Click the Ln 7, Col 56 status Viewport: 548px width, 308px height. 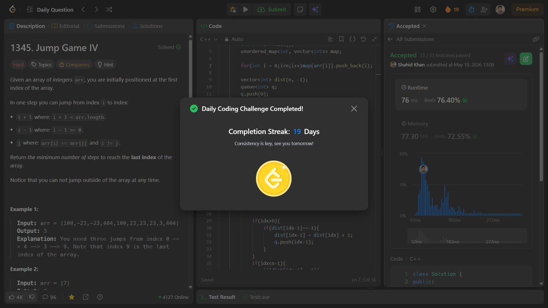[364, 280]
